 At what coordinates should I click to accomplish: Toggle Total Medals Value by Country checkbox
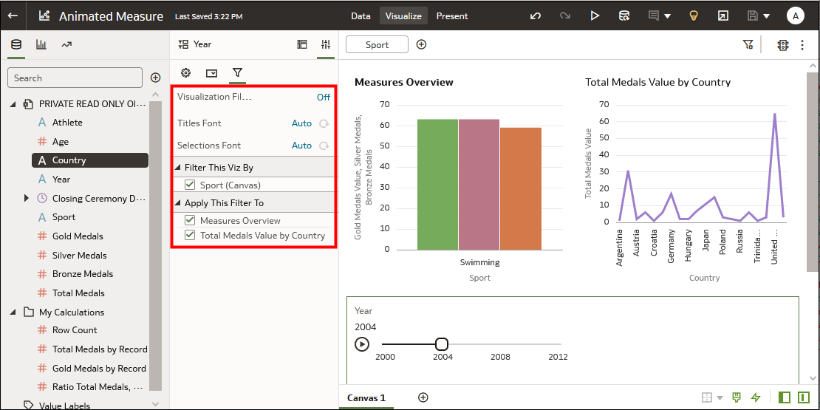click(190, 236)
